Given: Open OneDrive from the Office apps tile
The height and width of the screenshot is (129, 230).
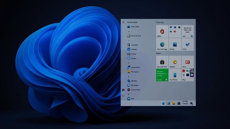Looking at the screenshot, I should 171,31.
